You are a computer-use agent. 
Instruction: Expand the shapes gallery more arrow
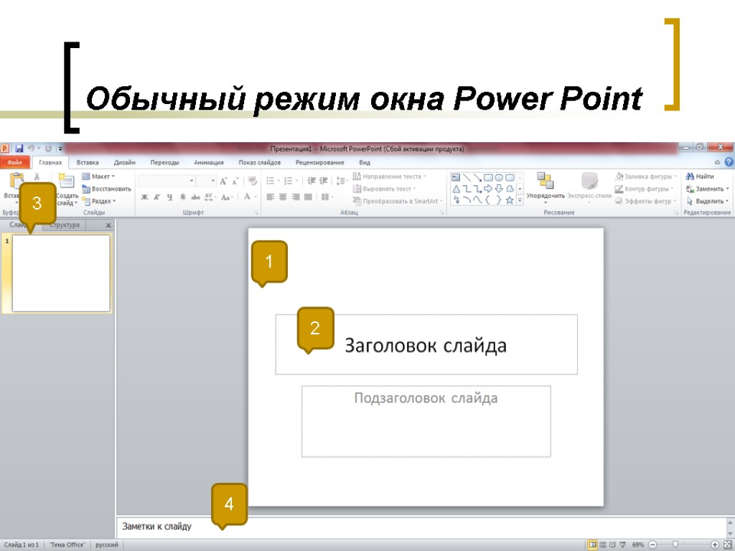pyautogui.click(x=520, y=201)
